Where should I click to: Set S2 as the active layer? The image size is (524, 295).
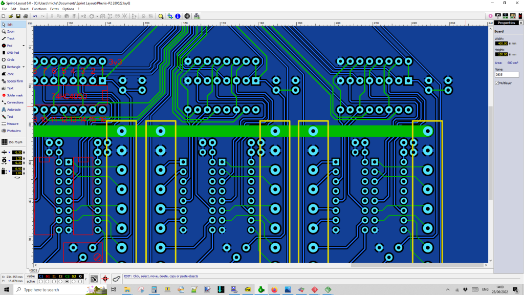pos(74,281)
